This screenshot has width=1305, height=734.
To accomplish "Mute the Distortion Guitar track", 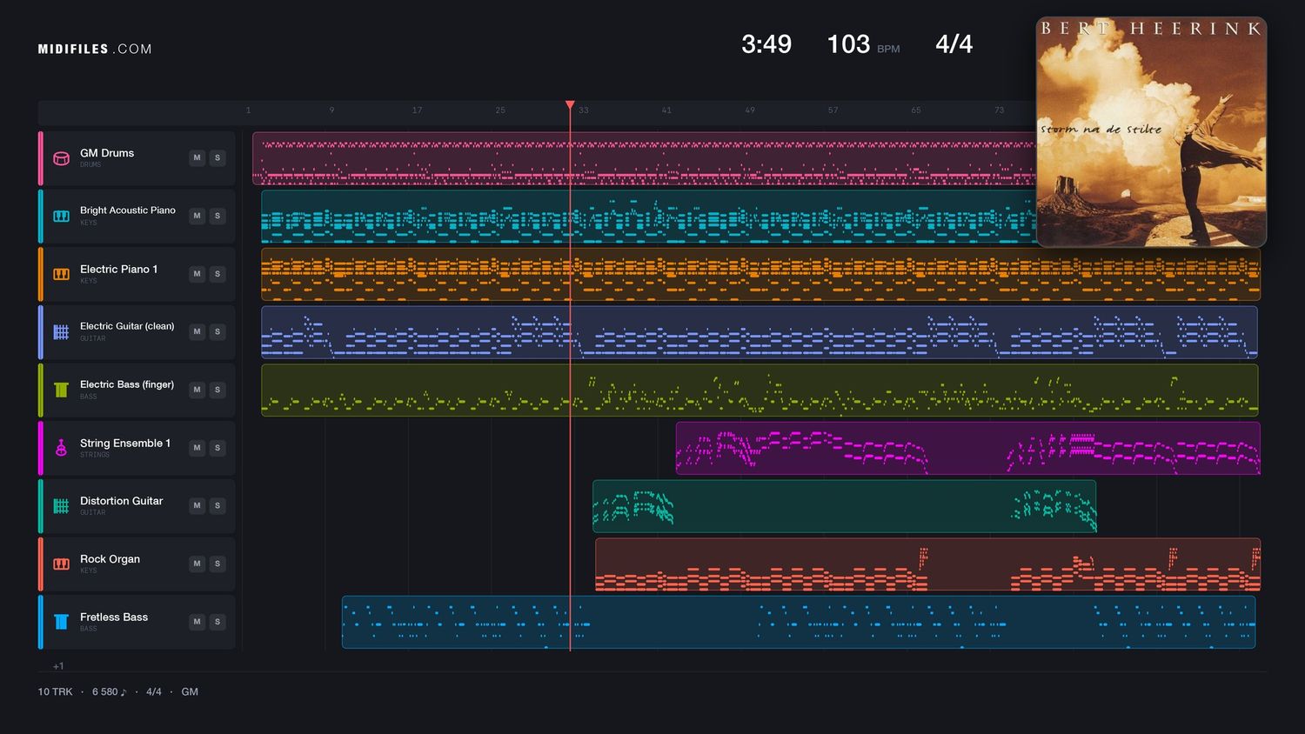I will click(197, 505).
